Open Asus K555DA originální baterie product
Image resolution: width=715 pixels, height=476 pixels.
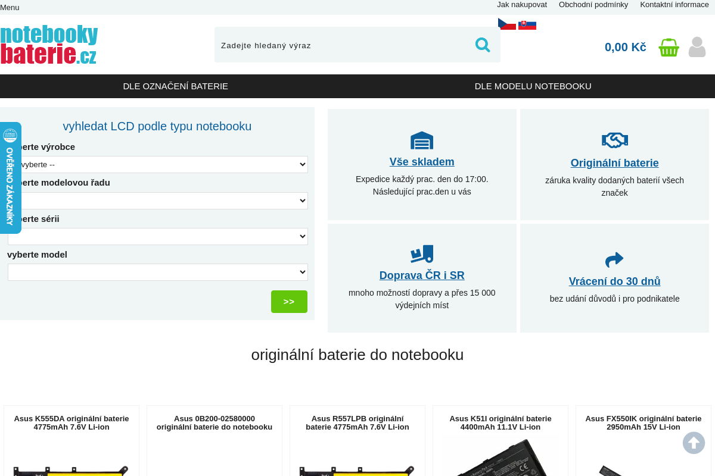tap(71, 422)
